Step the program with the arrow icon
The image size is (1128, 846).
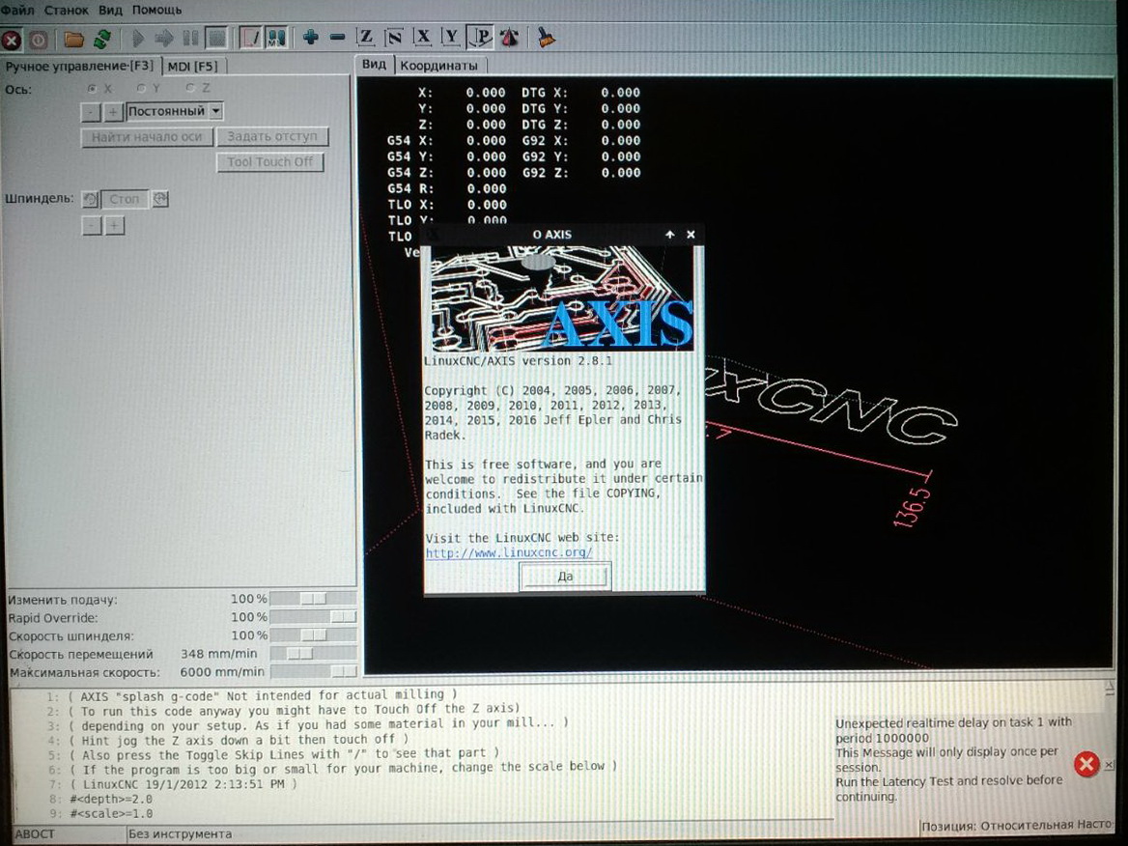tap(164, 38)
